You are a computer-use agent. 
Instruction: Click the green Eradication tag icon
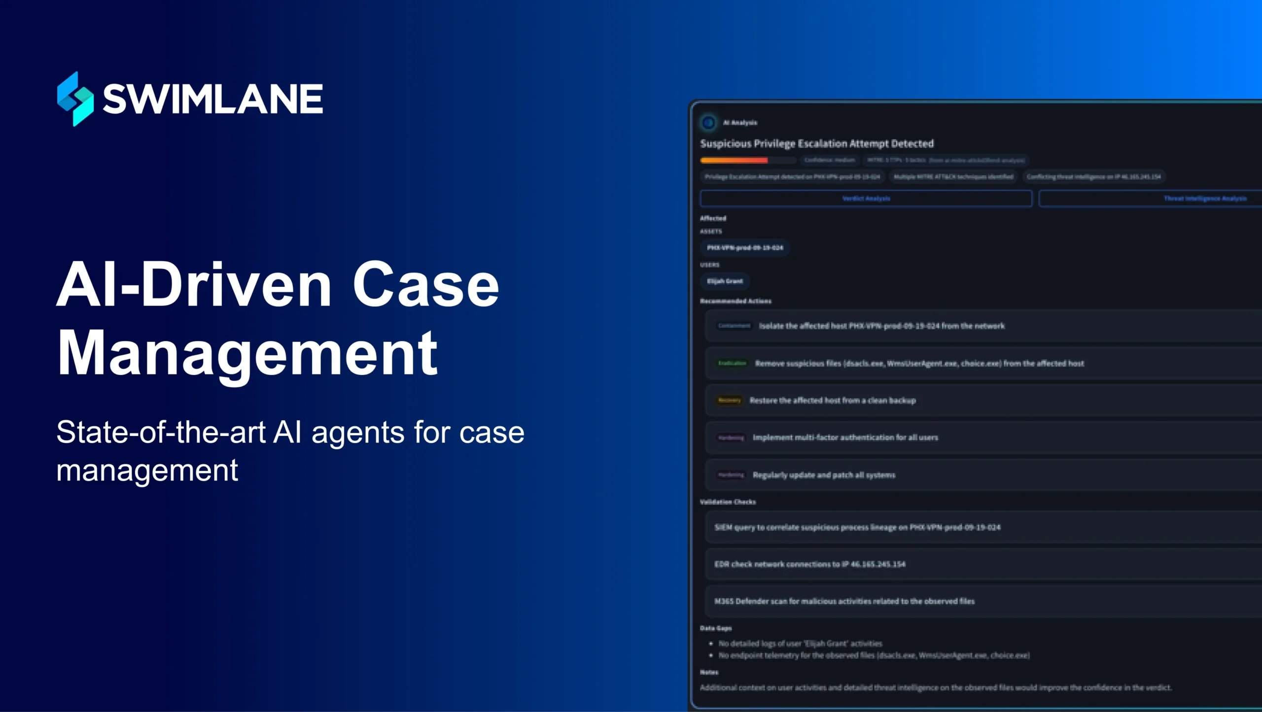[732, 363]
